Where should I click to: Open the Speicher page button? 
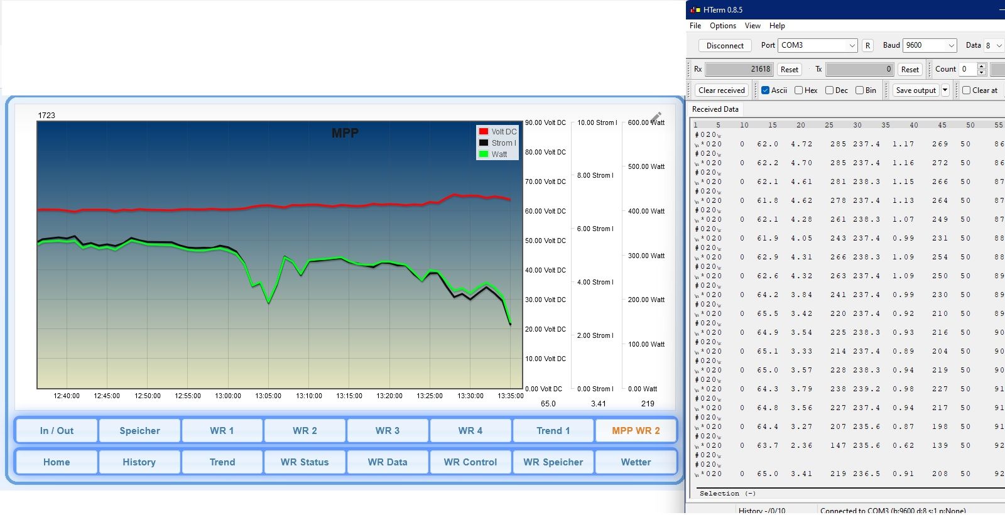139,431
